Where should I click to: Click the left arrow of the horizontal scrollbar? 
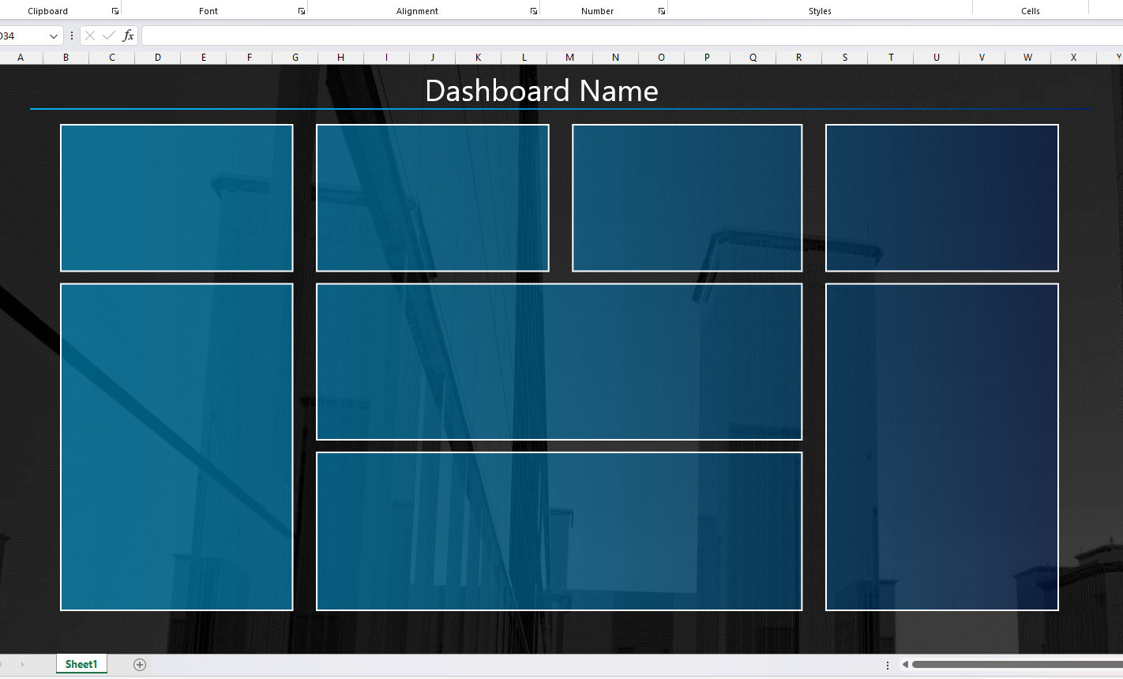[907, 664]
